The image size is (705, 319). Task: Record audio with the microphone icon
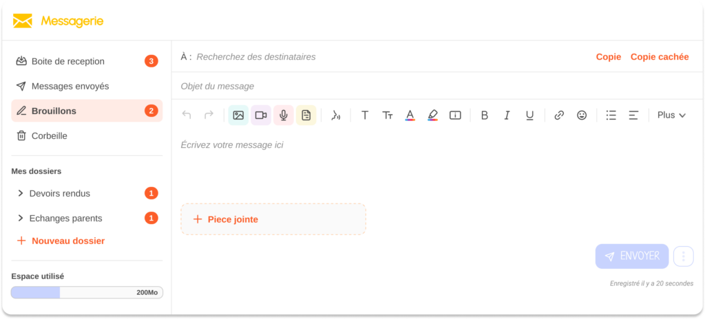click(283, 115)
